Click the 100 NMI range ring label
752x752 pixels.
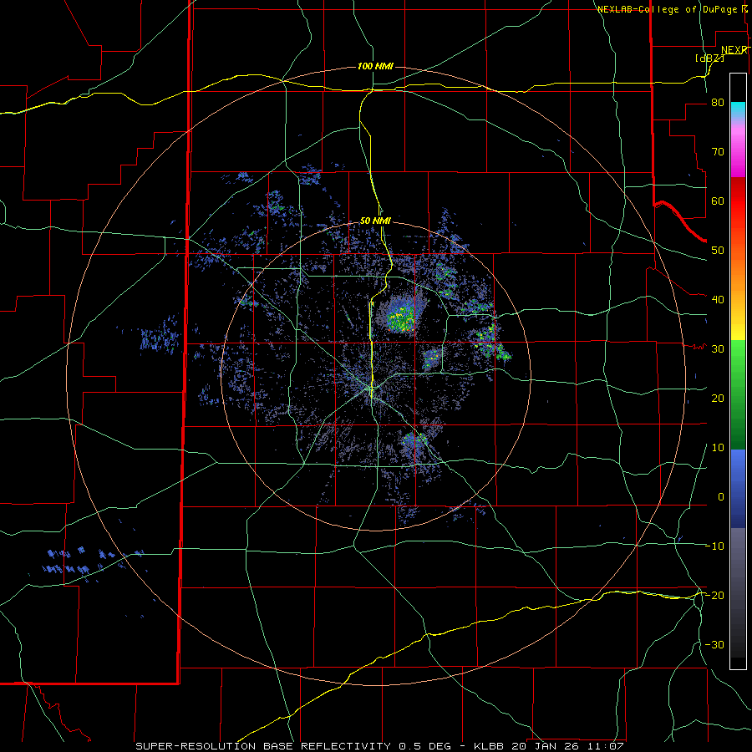375,66
